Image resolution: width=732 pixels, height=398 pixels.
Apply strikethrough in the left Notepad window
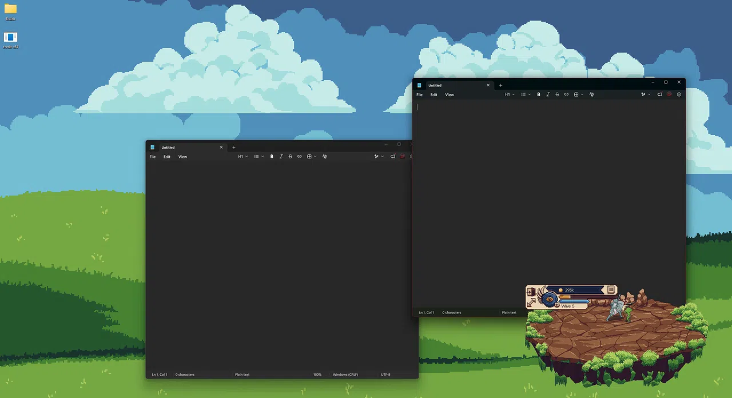tap(290, 157)
